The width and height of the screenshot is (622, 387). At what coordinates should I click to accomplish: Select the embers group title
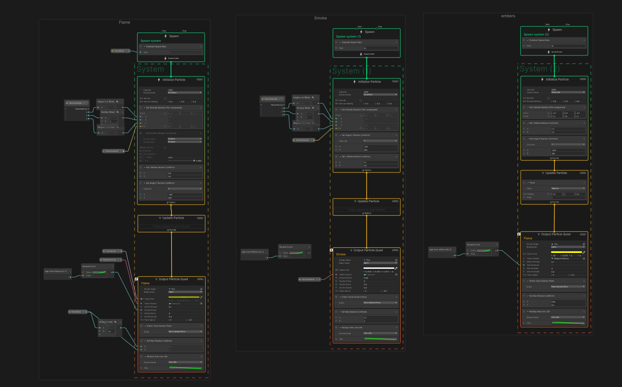[508, 16]
